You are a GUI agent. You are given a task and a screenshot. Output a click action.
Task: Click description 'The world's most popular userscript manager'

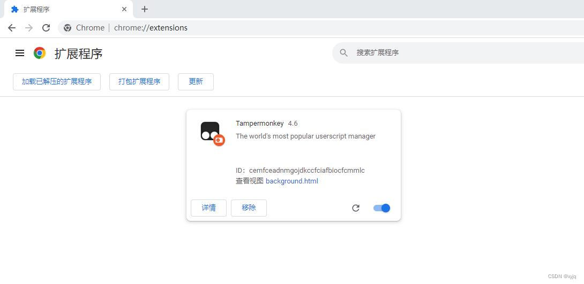[x=305, y=136]
